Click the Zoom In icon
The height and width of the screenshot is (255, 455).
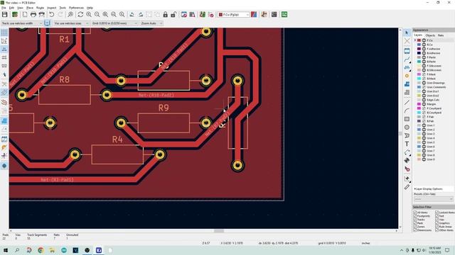89,14
